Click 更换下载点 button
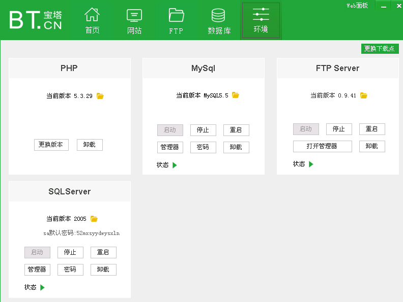Screen dimensions: 403x302 coord(380,48)
